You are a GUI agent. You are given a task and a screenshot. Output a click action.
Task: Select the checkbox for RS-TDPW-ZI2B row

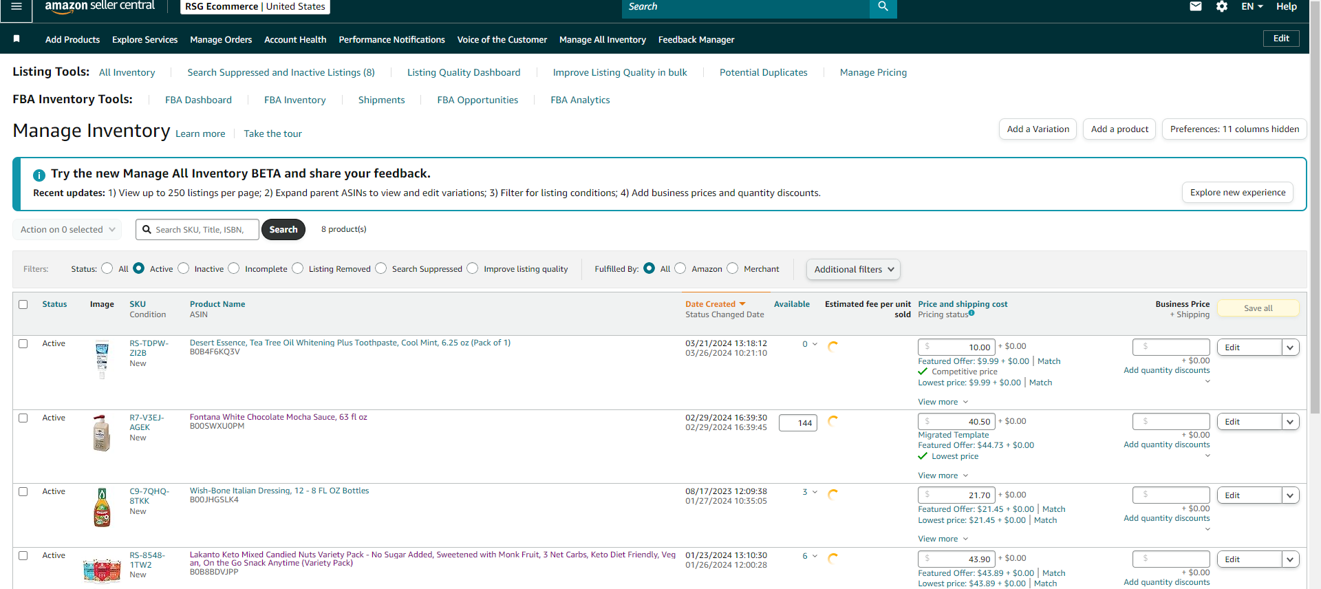(23, 343)
